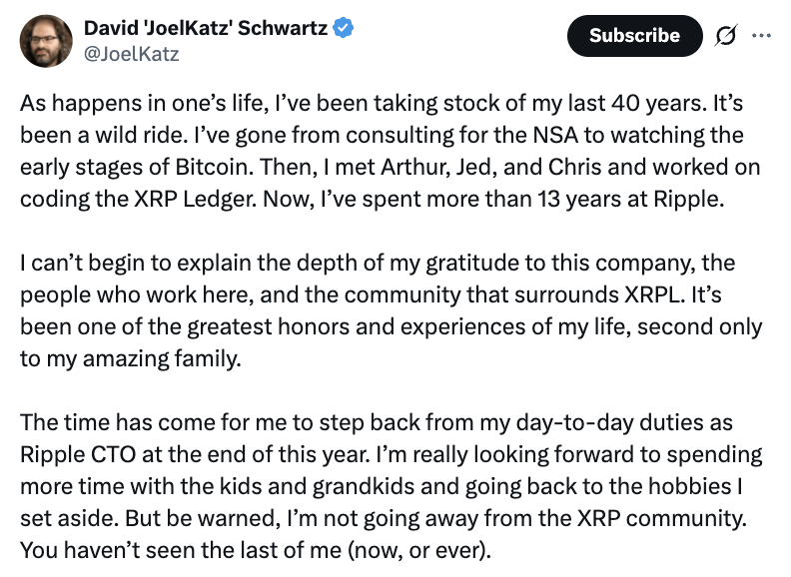Click the closing words '(now, or ever)'
The image size is (791, 577).
(x=431, y=548)
